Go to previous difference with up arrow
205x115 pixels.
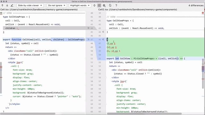[x=2, y=5]
